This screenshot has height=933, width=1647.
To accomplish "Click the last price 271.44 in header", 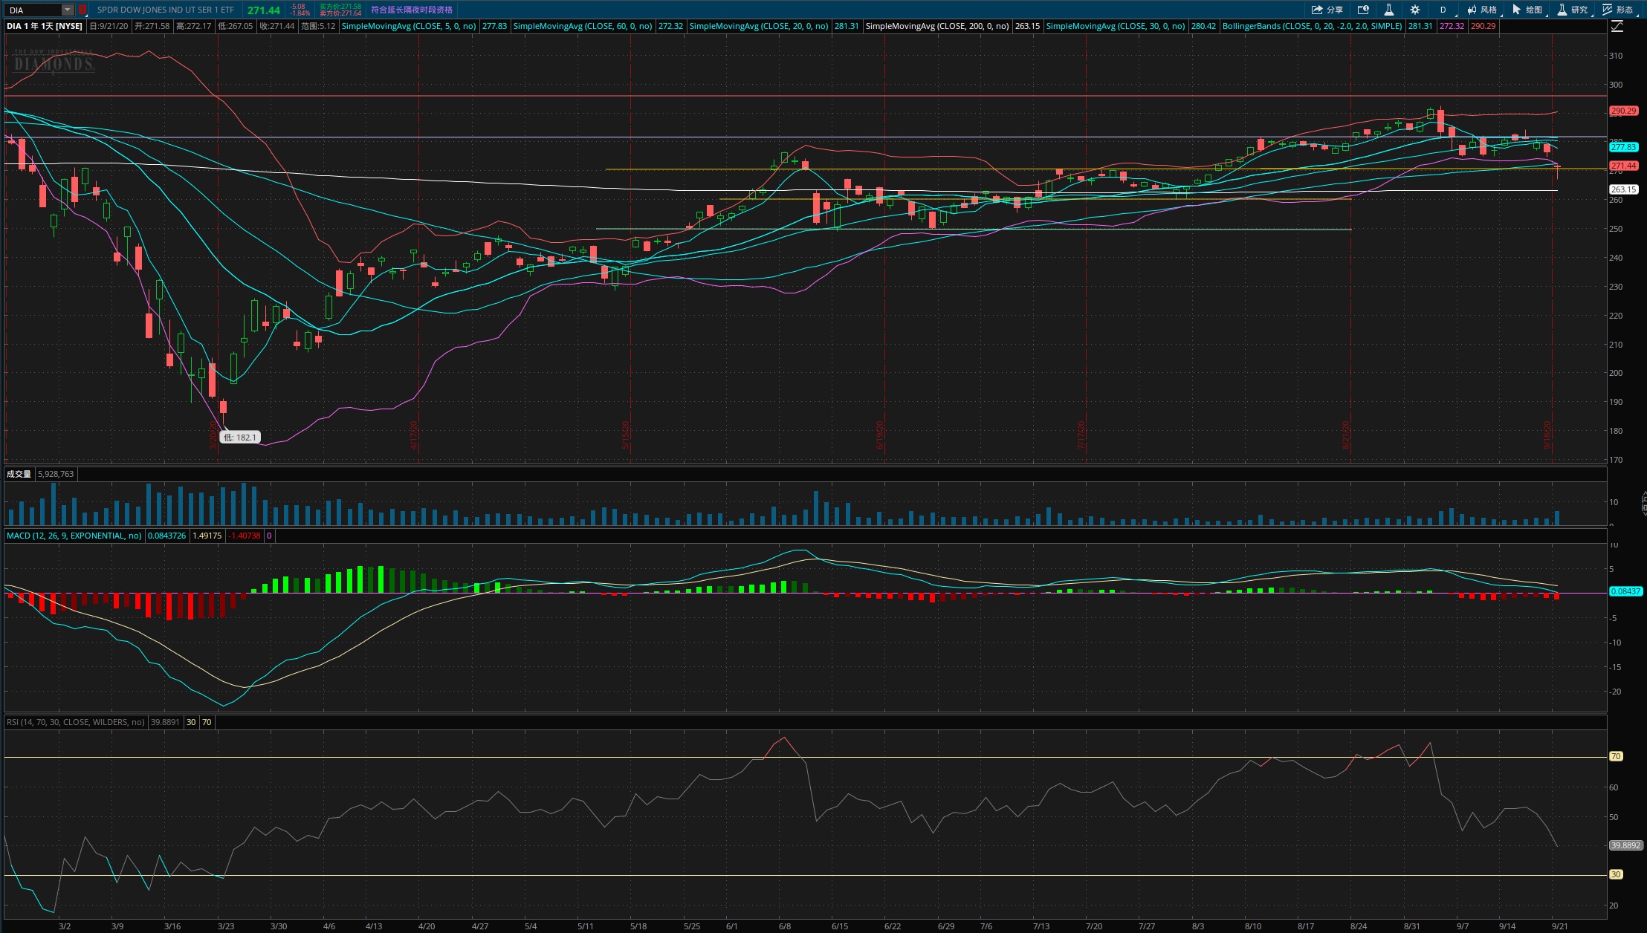I will pos(264,10).
